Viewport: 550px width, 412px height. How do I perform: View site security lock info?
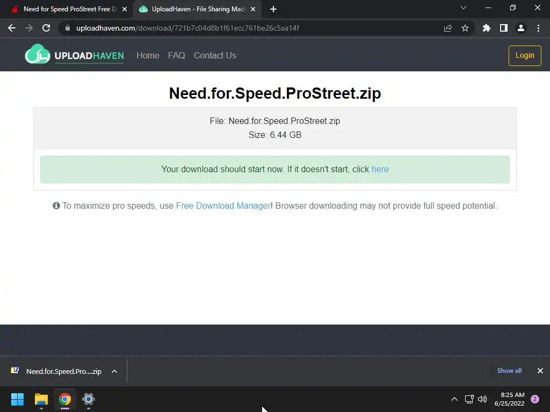click(x=68, y=28)
